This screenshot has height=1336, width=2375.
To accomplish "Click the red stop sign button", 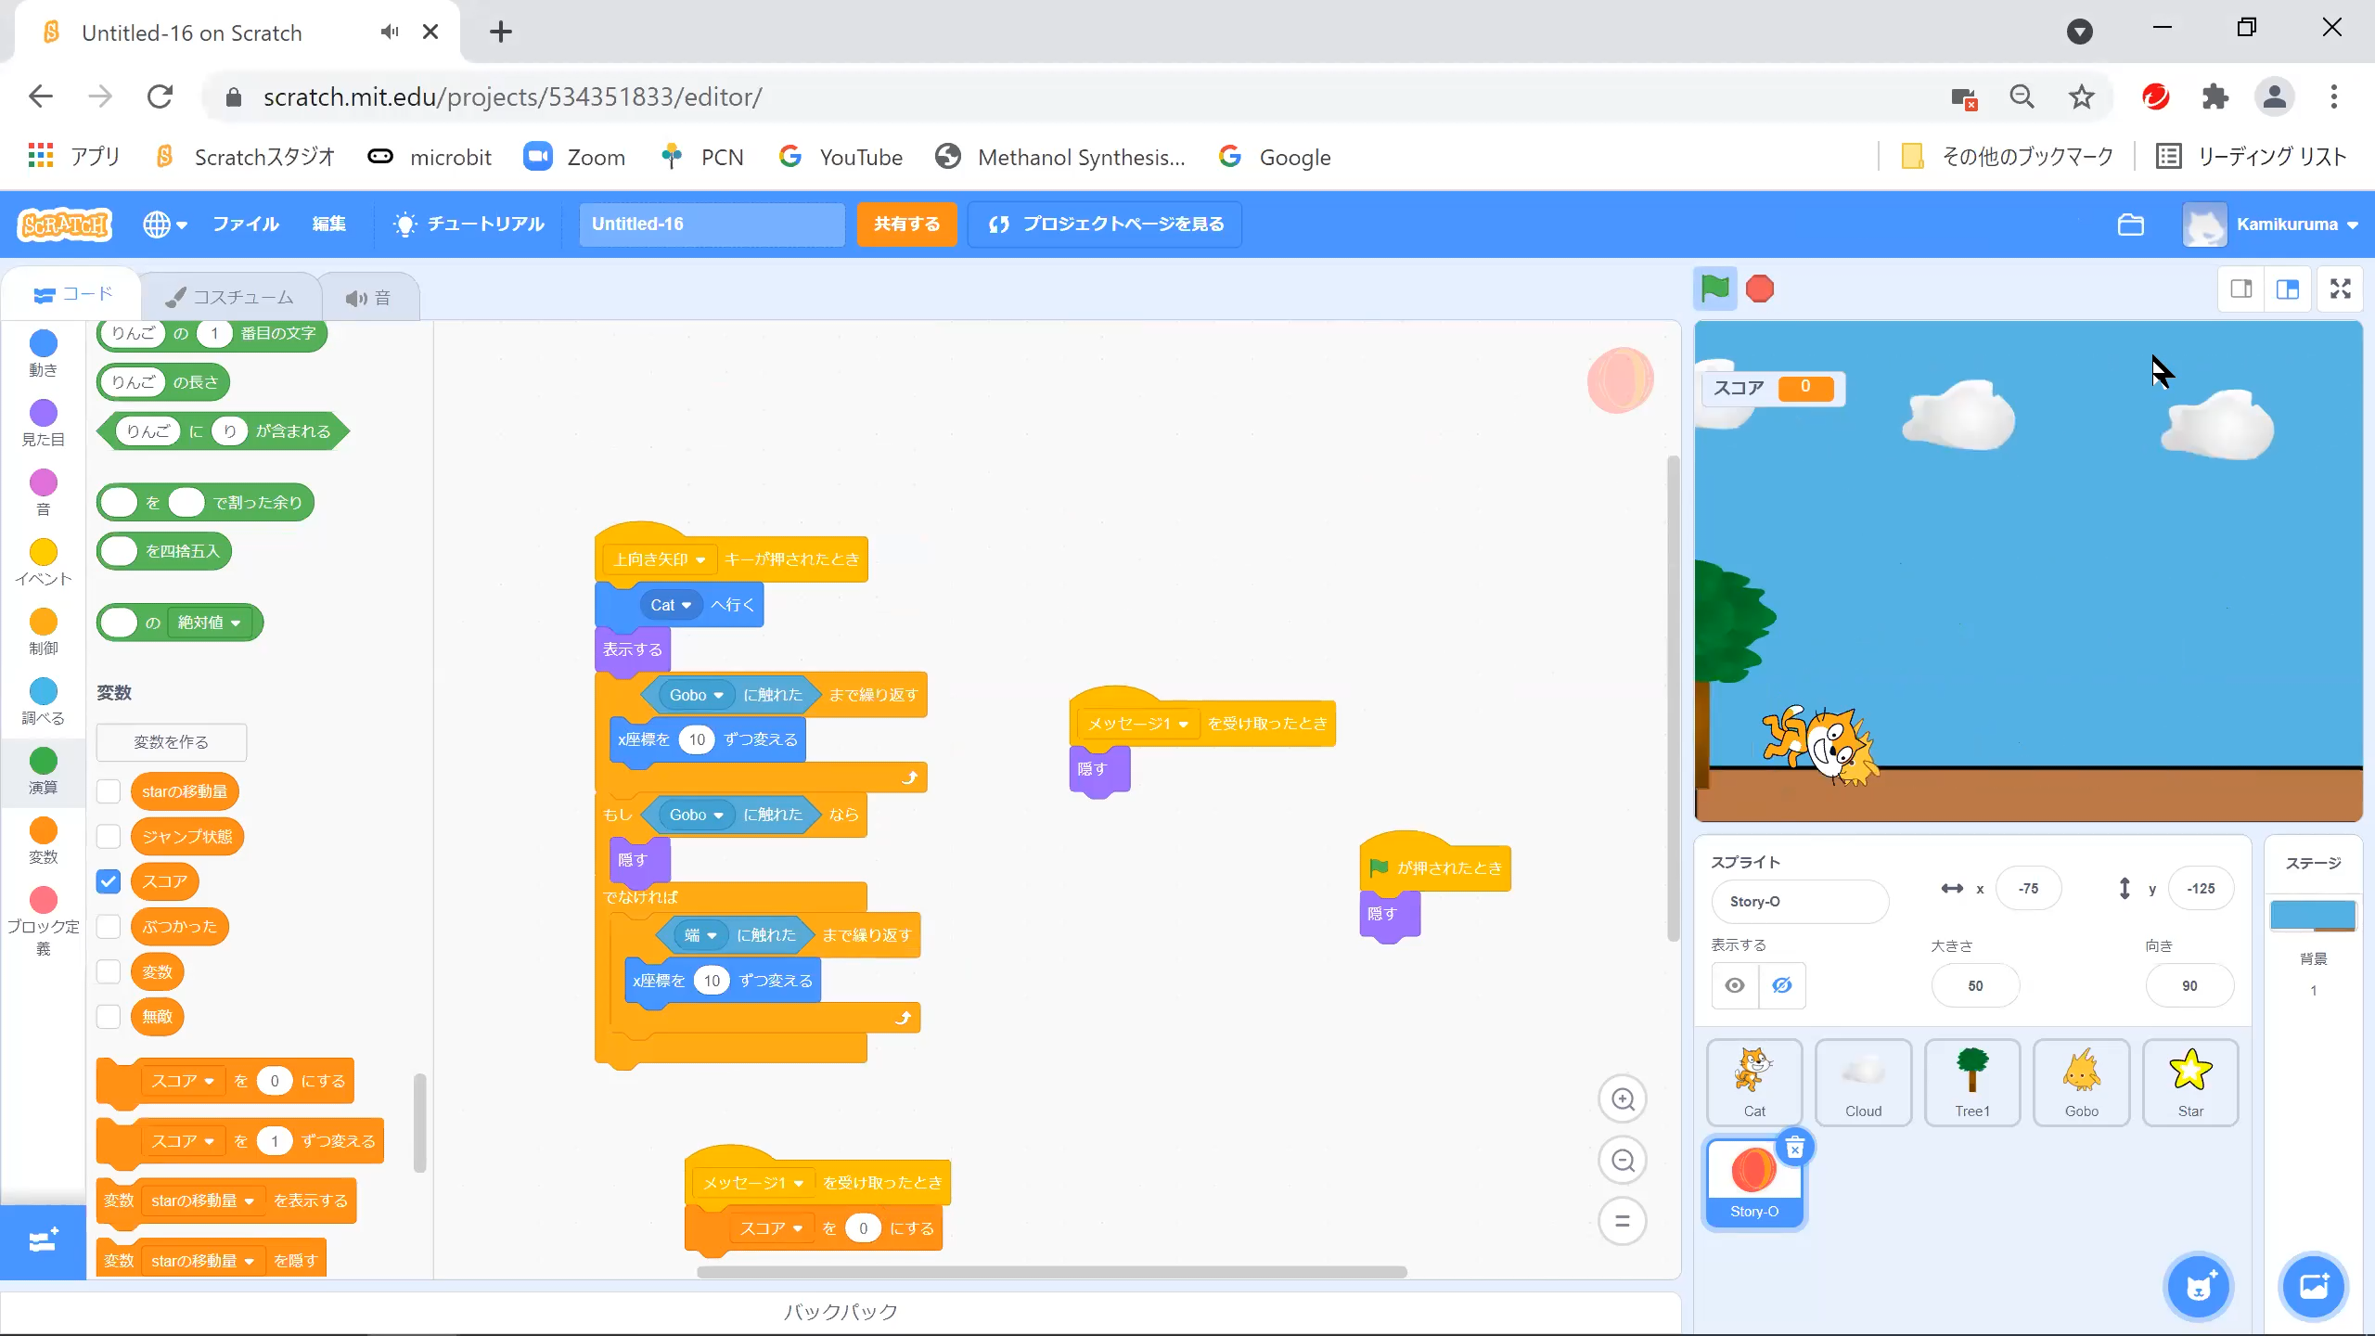I will pyautogui.click(x=1760, y=289).
